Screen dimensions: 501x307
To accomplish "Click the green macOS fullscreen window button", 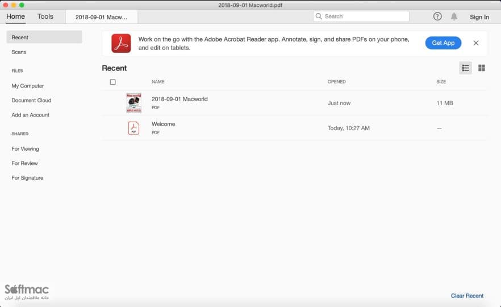I will point(22,5).
